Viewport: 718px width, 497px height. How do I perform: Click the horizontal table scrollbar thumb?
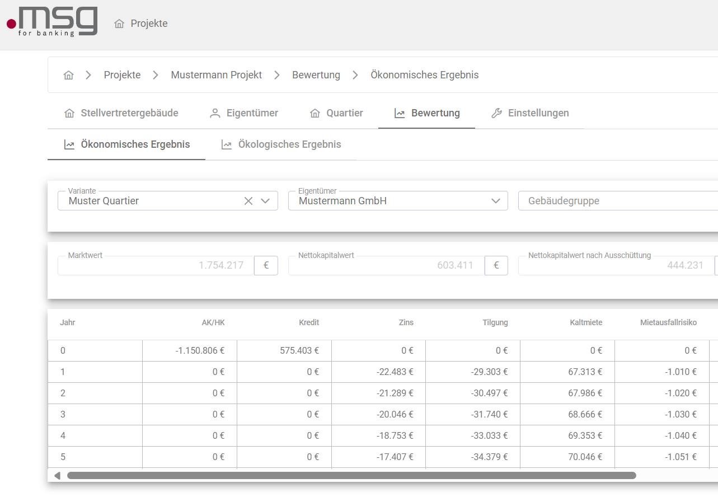[351, 476]
